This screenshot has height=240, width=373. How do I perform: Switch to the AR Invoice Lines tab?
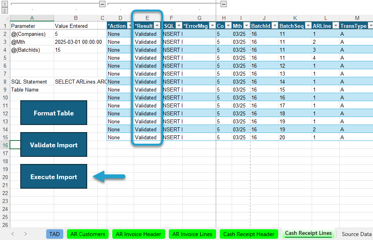tap(192, 234)
